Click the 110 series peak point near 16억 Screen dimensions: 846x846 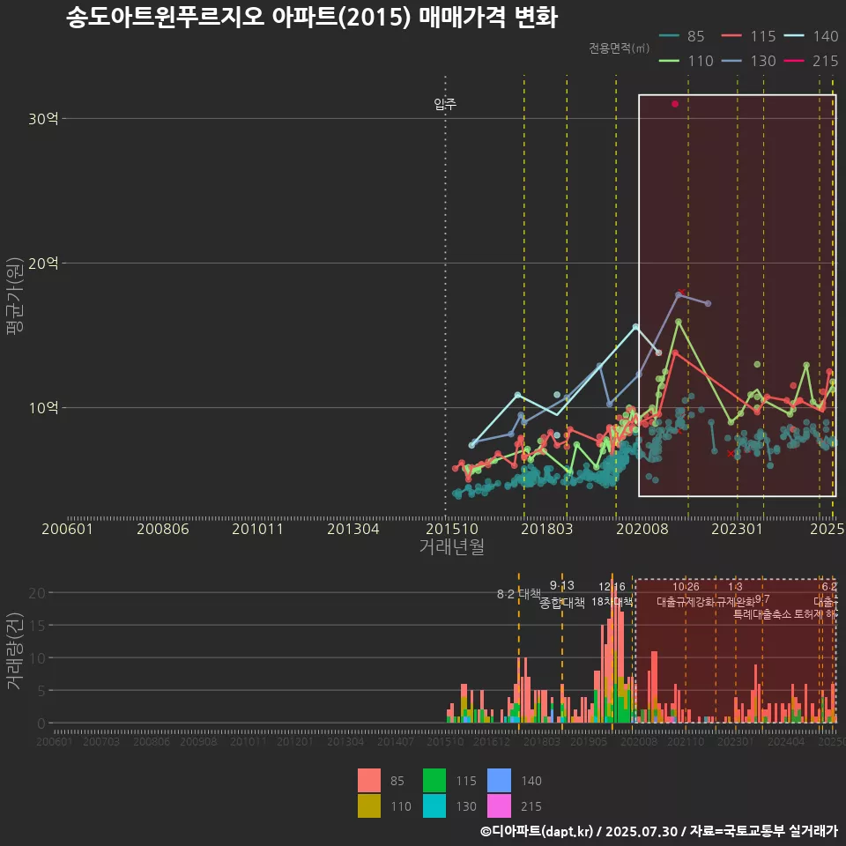click(x=679, y=322)
